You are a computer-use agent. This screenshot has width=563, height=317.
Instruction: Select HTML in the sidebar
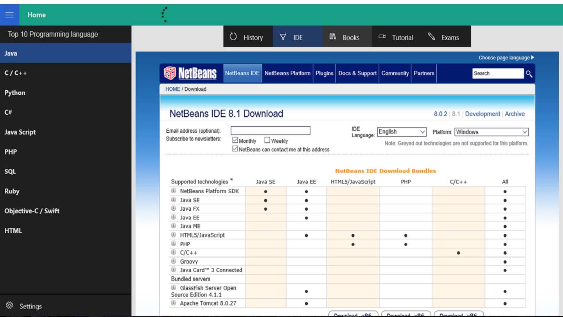(66, 231)
